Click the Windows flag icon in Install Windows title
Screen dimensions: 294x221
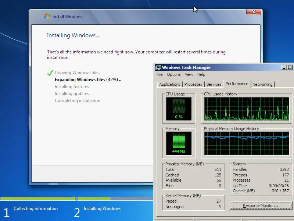pyautogui.click(x=47, y=16)
